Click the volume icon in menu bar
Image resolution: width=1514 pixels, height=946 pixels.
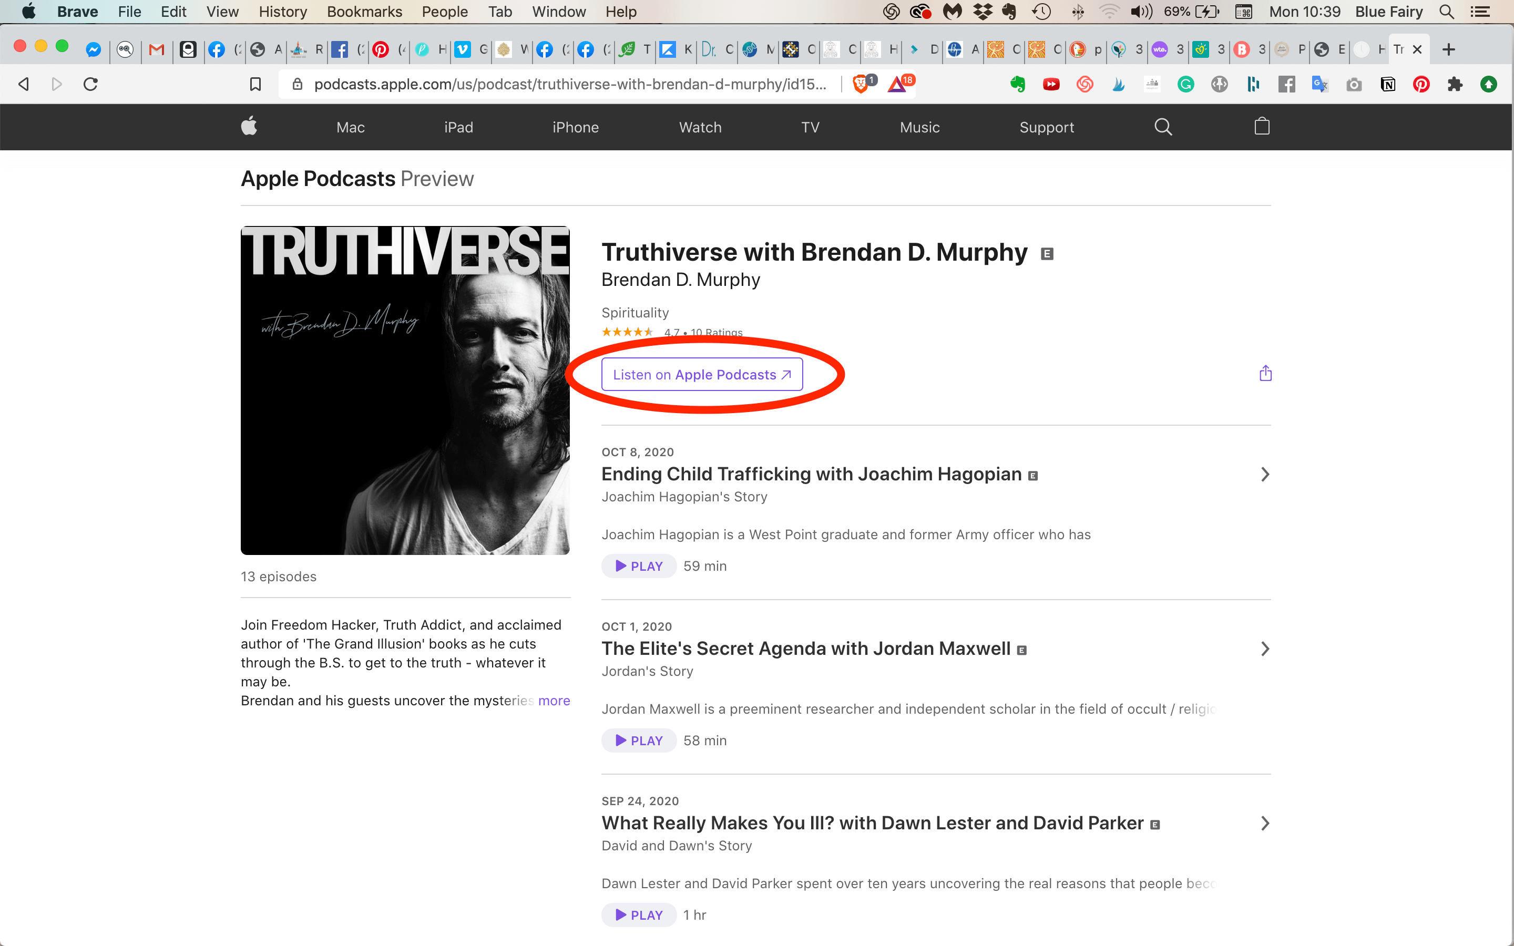pos(1142,12)
